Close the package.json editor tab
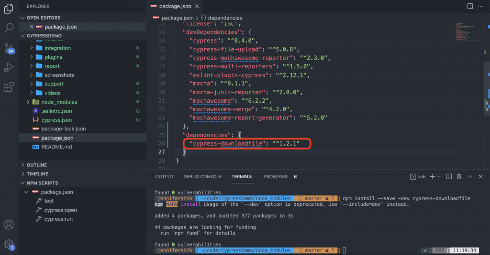 click(x=197, y=6)
